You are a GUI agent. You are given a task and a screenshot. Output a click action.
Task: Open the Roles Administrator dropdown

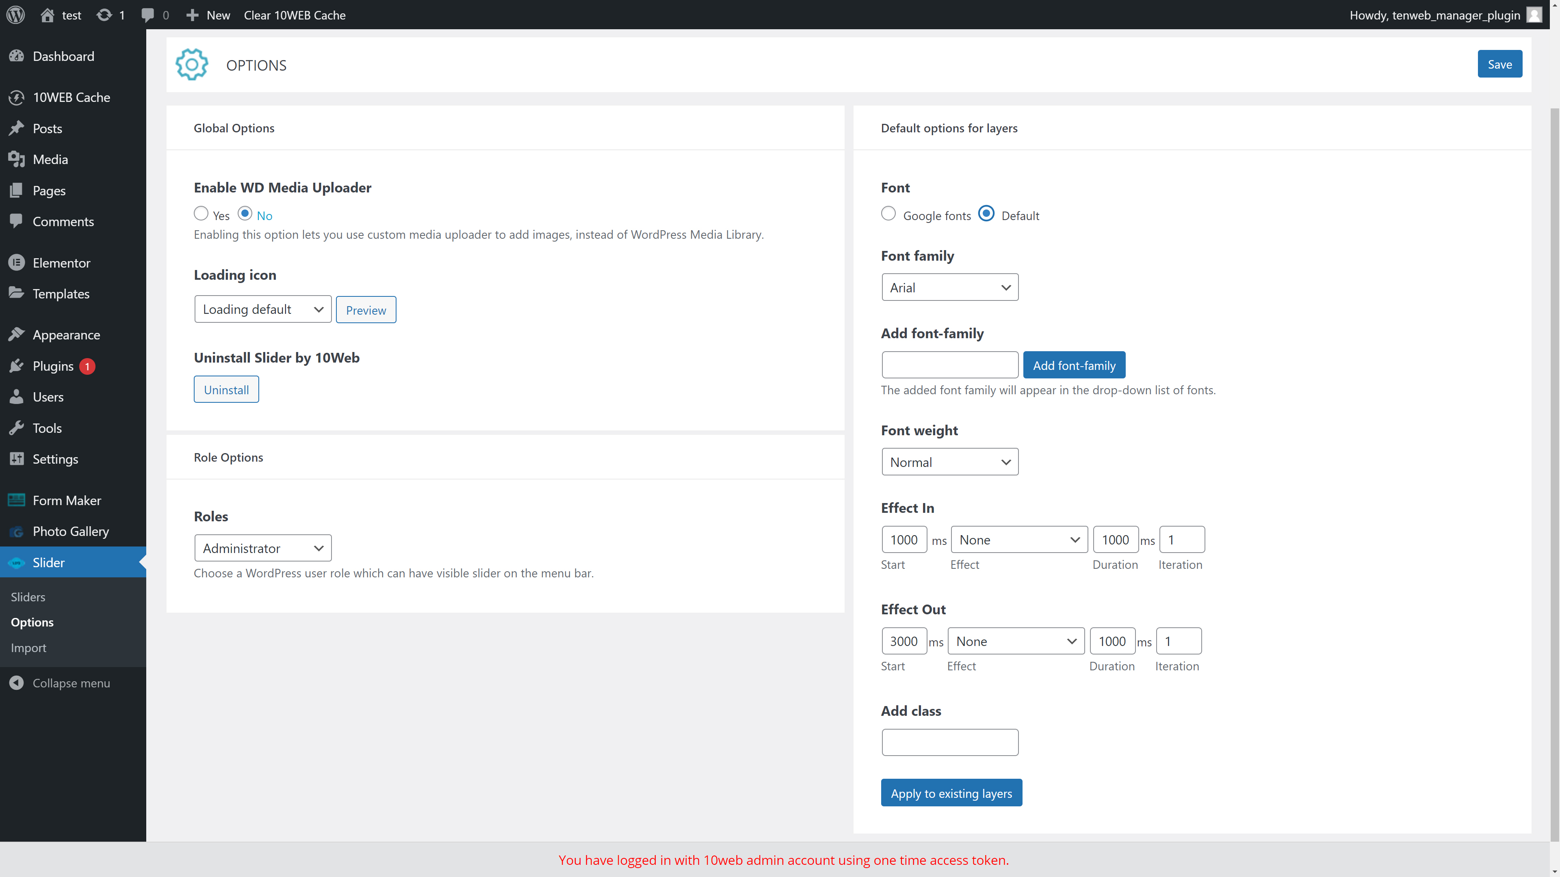263,548
